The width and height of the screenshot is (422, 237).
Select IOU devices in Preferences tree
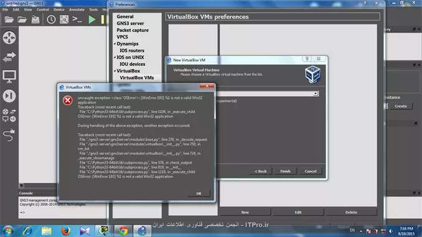[133, 64]
